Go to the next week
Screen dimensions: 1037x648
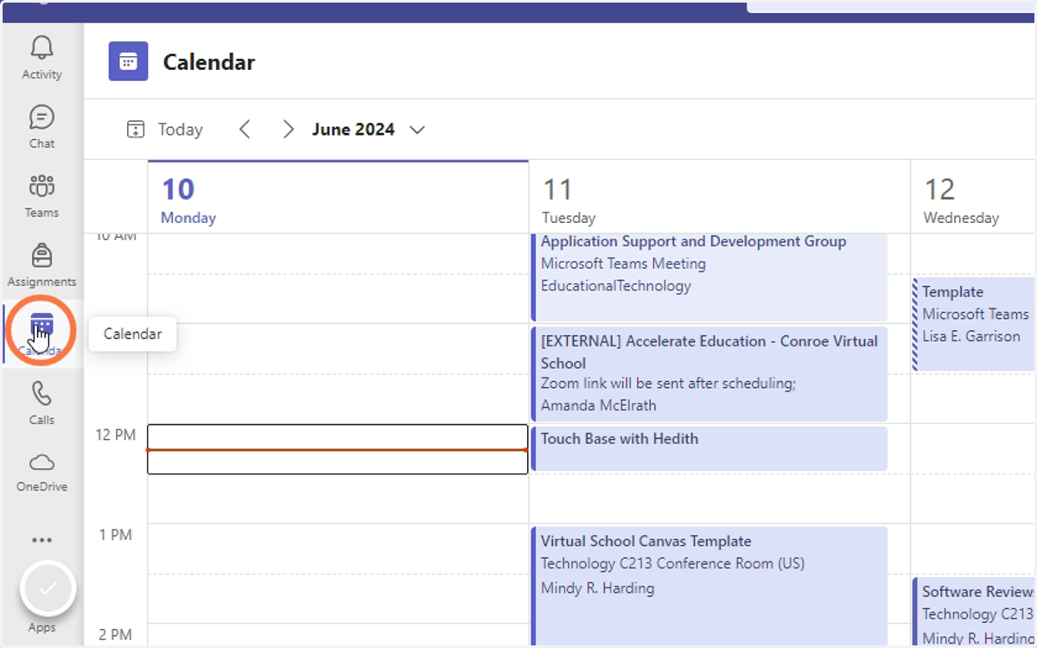click(x=289, y=130)
